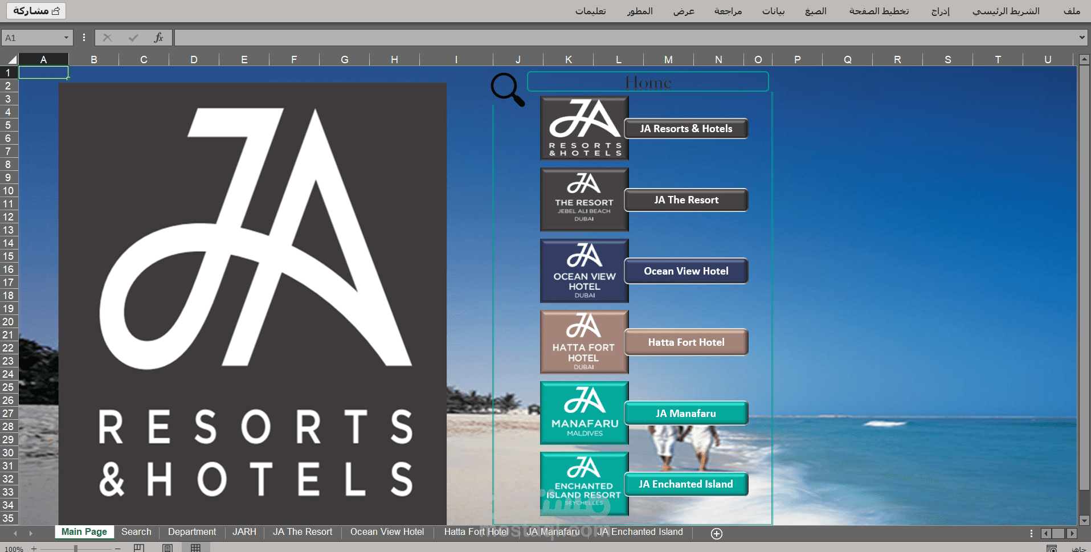Click the 100% zoom level text
This screenshot has width=1091, height=552.
pos(14,549)
